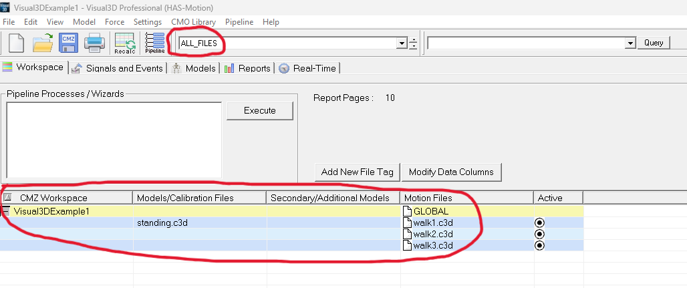Click inside the empty query text field

(x=526, y=43)
